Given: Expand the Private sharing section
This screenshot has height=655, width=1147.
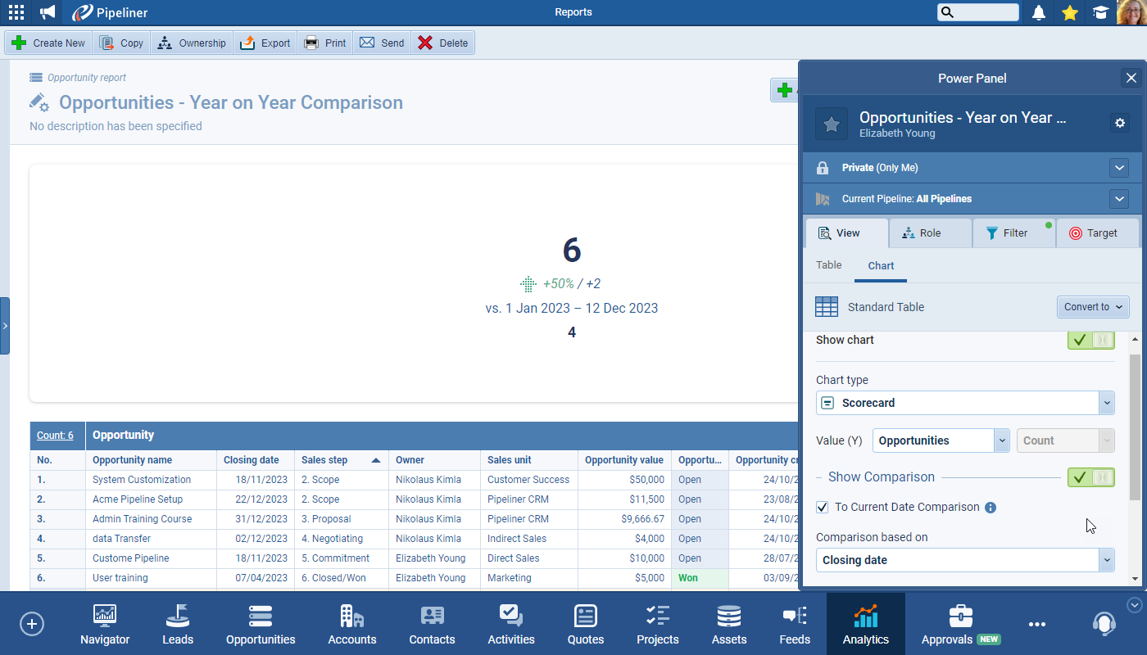Looking at the screenshot, I should pyautogui.click(x=1119, y=168).
